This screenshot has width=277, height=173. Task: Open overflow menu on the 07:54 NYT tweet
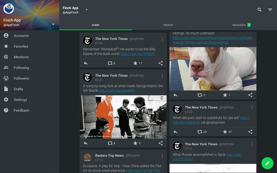pyautogui.click(x=162, y=39)
